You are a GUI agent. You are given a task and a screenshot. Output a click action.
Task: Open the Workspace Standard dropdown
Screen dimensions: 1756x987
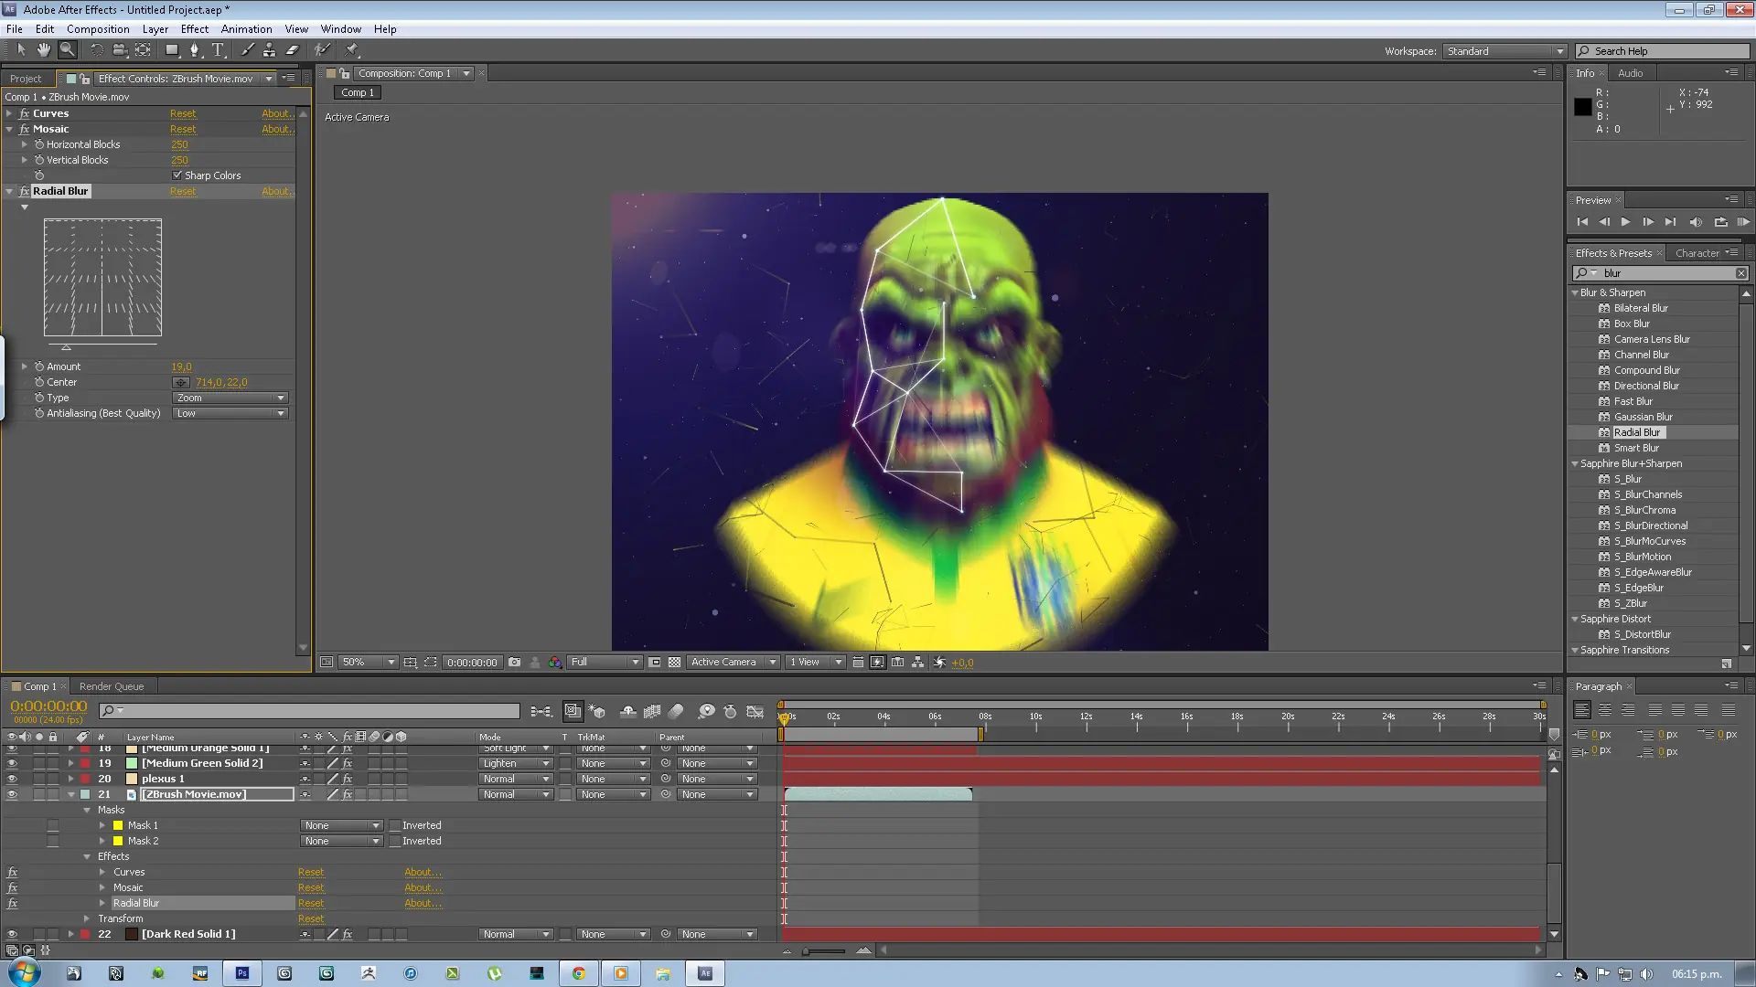coord(1505,51)
